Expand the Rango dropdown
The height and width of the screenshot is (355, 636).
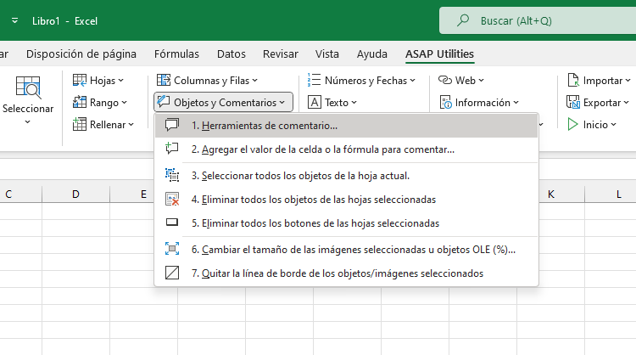(x=124, y=103)
